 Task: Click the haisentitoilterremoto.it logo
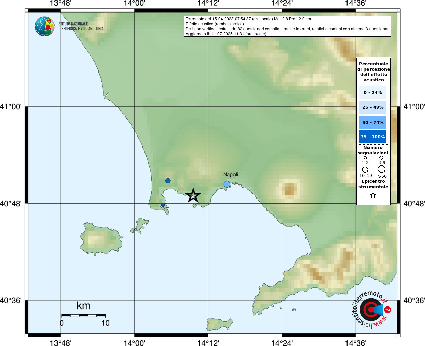click(x=372, y=309)
